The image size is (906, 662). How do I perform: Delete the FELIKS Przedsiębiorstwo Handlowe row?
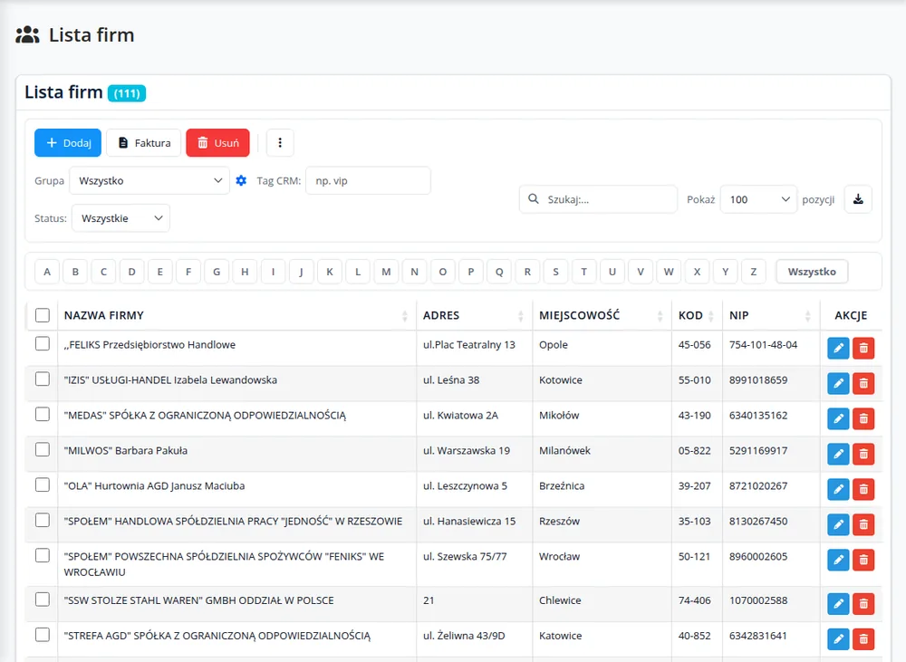pos(863,349)
